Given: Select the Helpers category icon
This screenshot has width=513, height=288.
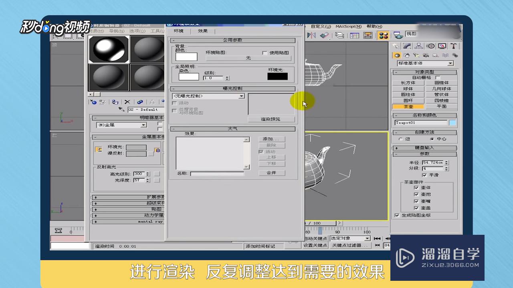Looking at the screenshot, I should click(436, 56).
